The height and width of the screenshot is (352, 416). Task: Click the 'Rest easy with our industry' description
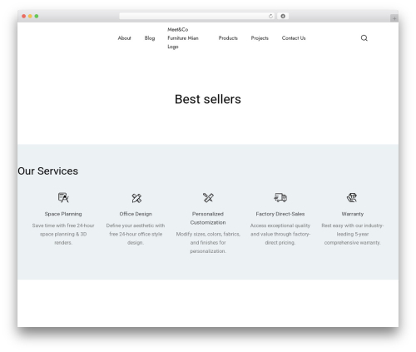point(353,234)
